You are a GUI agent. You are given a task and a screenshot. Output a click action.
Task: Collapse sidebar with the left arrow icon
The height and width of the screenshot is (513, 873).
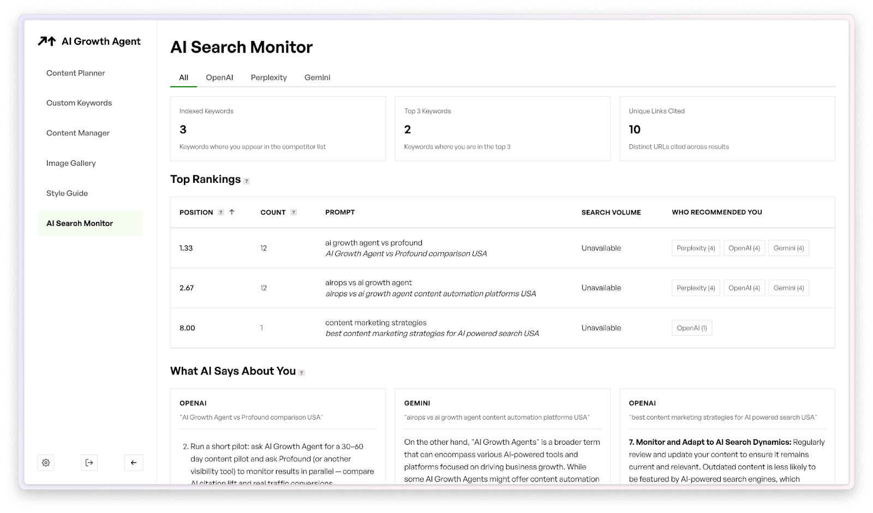(x=134, y=463)
